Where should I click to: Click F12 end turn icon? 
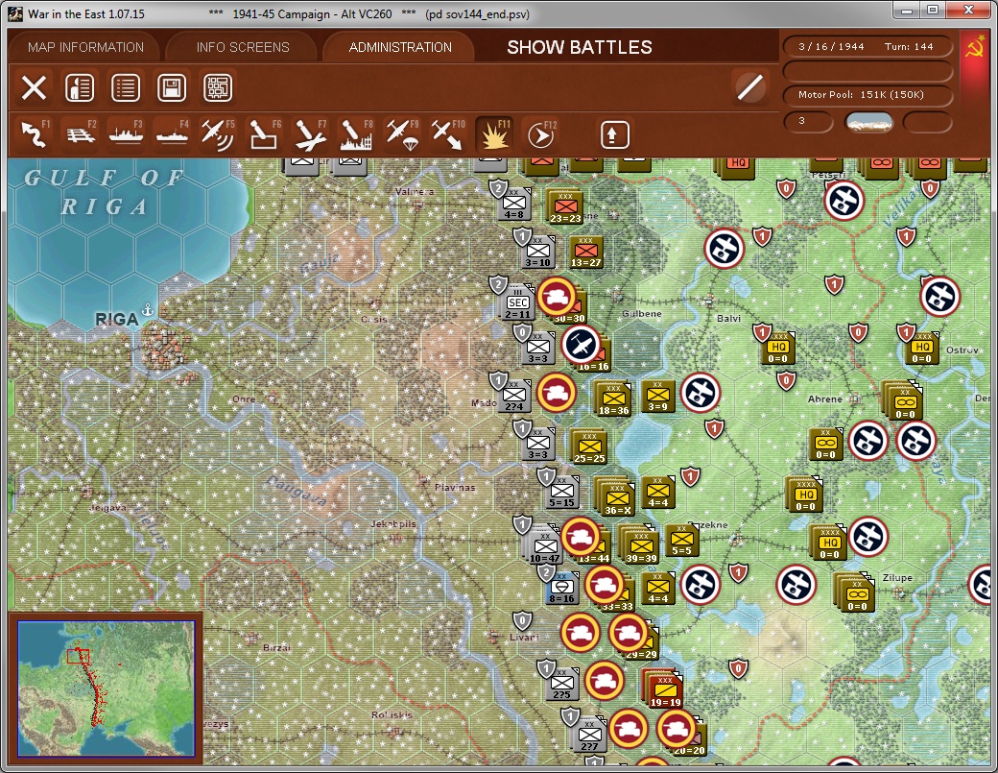(x=541, y=135)
